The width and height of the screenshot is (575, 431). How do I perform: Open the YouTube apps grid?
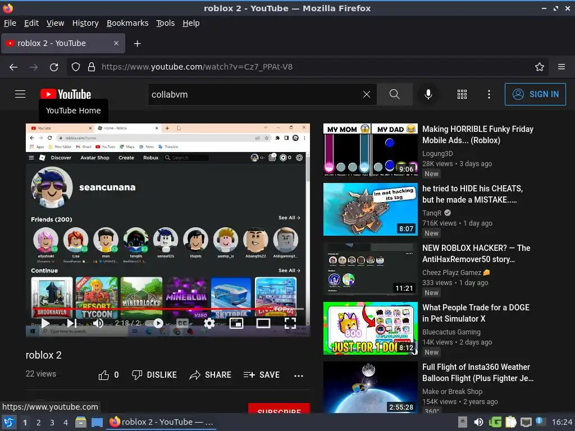462,94
